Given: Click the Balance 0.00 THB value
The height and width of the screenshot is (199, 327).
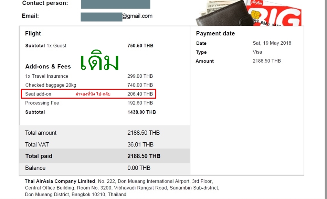Looking at the screenshot, I should [139, 168].
